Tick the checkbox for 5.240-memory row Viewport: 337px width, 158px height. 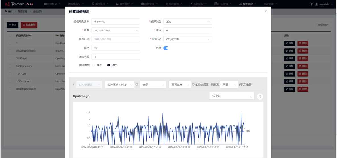[10, 66]
